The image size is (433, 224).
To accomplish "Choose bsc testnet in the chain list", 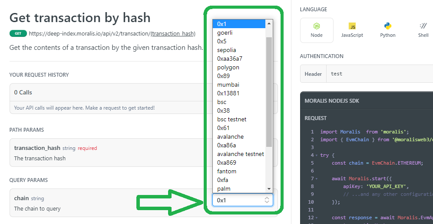I will pos(239,119).
